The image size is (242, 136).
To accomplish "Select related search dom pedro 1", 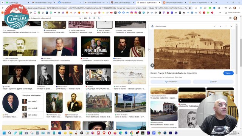I will 32,101.
